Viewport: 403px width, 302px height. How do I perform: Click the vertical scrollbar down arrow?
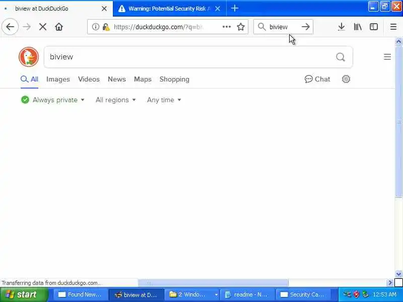pos(398,274)
